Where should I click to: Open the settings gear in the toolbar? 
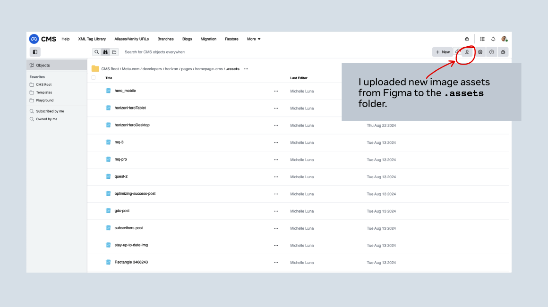click(x=480, y=52)
